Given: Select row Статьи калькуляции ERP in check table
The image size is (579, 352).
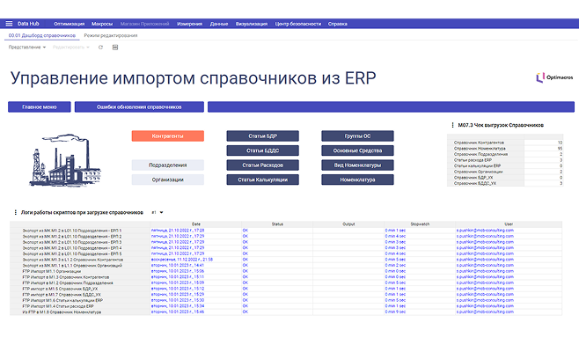Looking at the screenshot, I should (x=505, y=165).
